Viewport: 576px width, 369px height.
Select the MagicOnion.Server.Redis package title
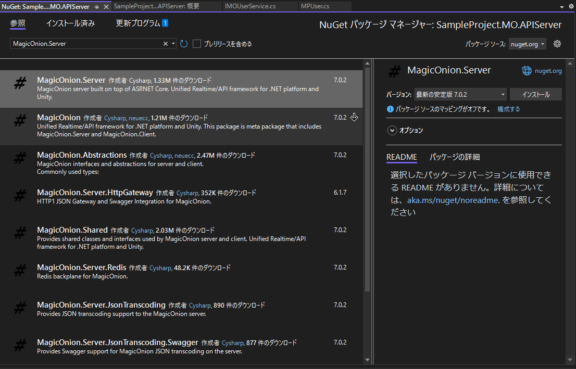[x=82, y=268]
